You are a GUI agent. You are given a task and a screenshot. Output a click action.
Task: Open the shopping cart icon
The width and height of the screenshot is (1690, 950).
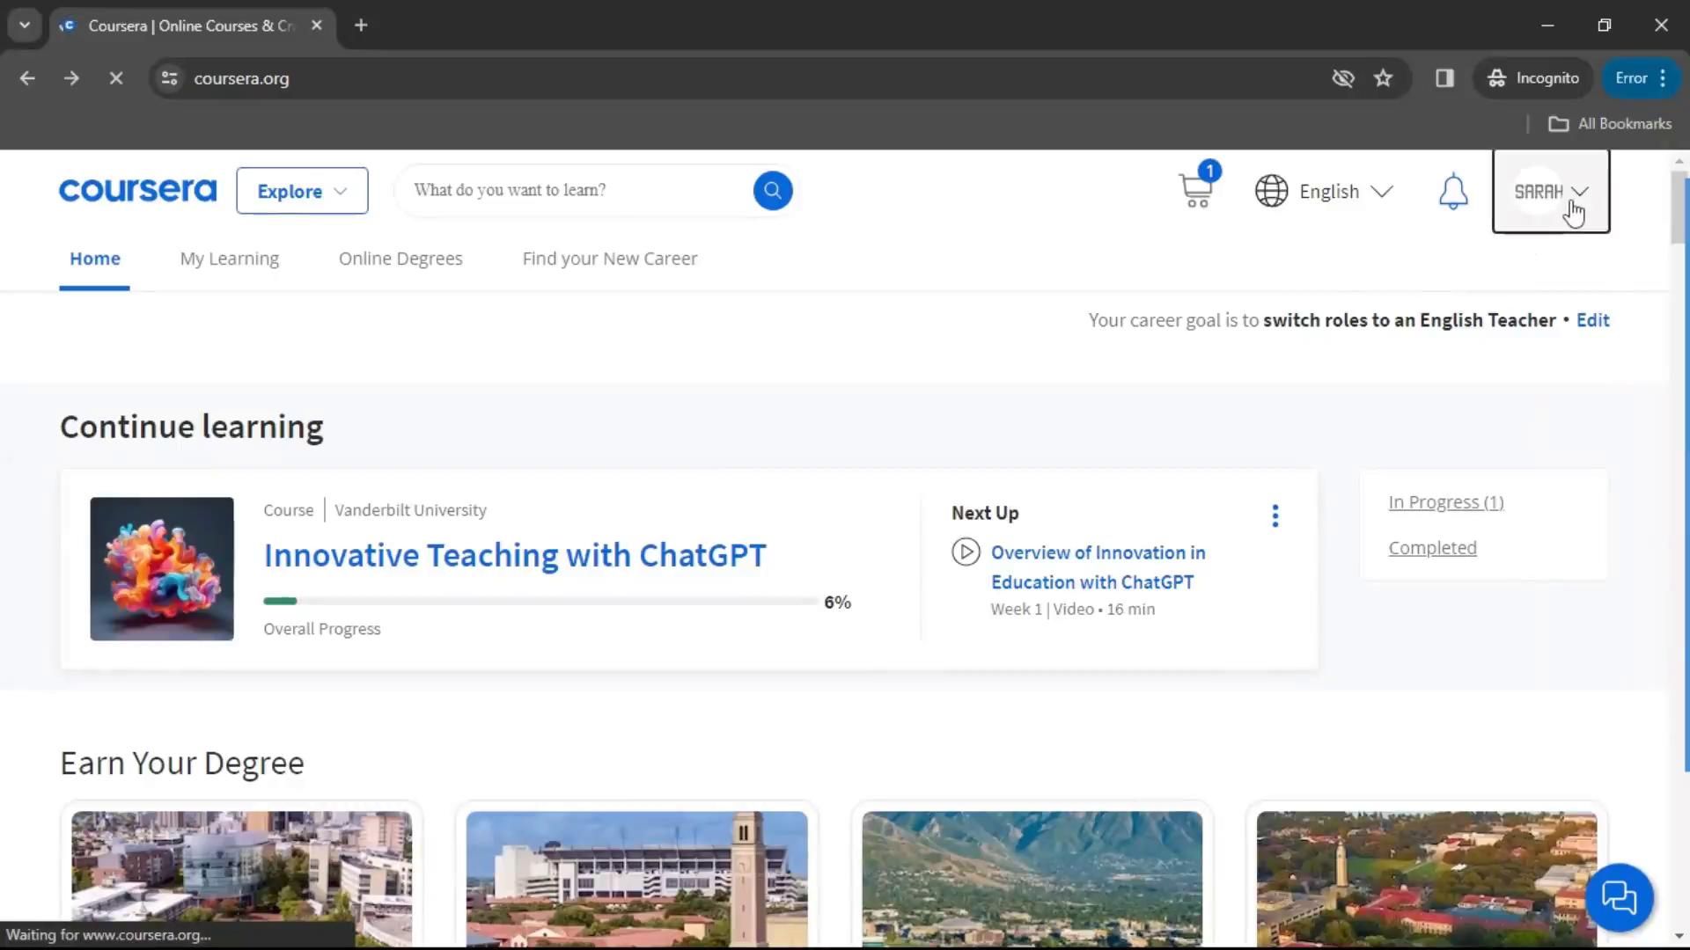coord(1195,190)
